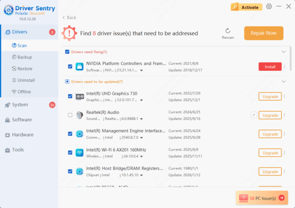Collapse the 'Drivers need fixing' section
Image resolution: width=295 pixels, height=208 pixels.
tap(283, 52)
